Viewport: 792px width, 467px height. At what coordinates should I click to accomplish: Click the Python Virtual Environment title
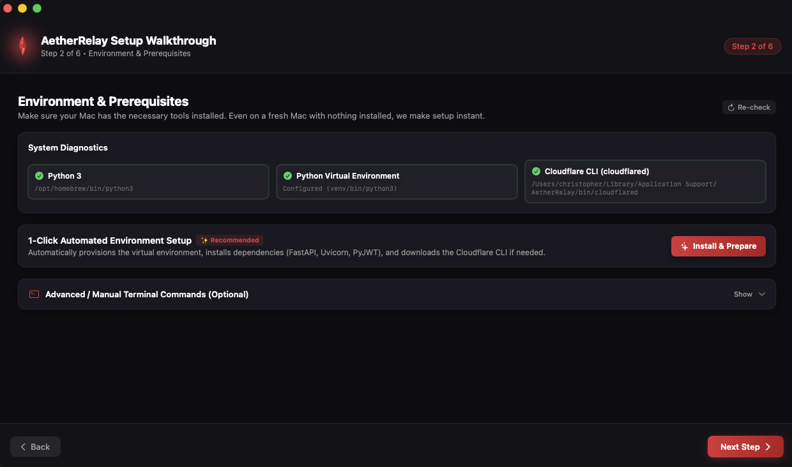tap(348, 176)
